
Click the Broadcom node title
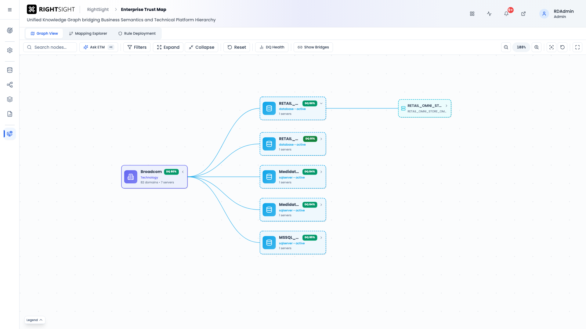(x=151, y=172)
